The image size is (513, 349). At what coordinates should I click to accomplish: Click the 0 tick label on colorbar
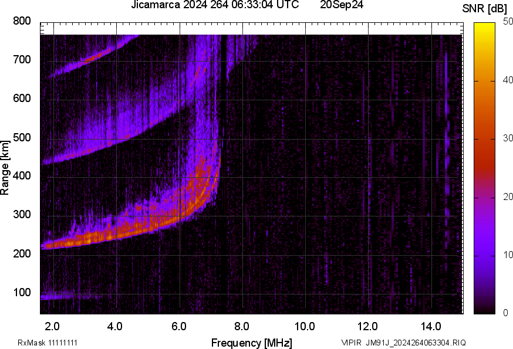tap(506, 313)
